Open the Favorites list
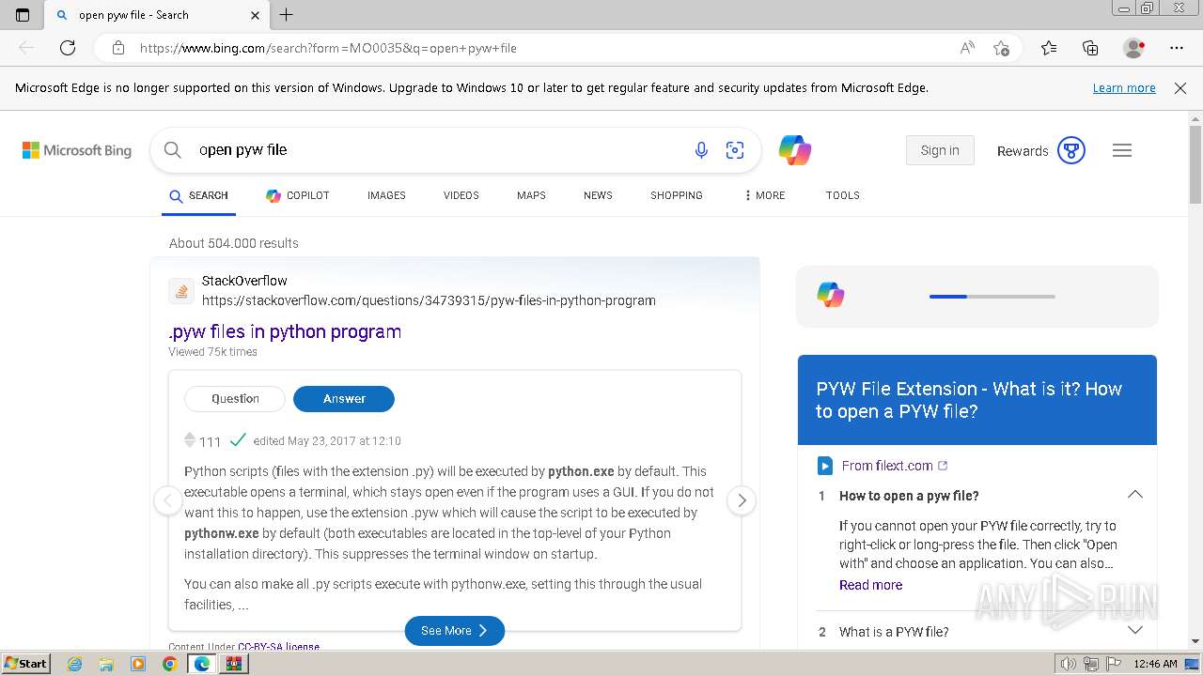 [1049, 48]
